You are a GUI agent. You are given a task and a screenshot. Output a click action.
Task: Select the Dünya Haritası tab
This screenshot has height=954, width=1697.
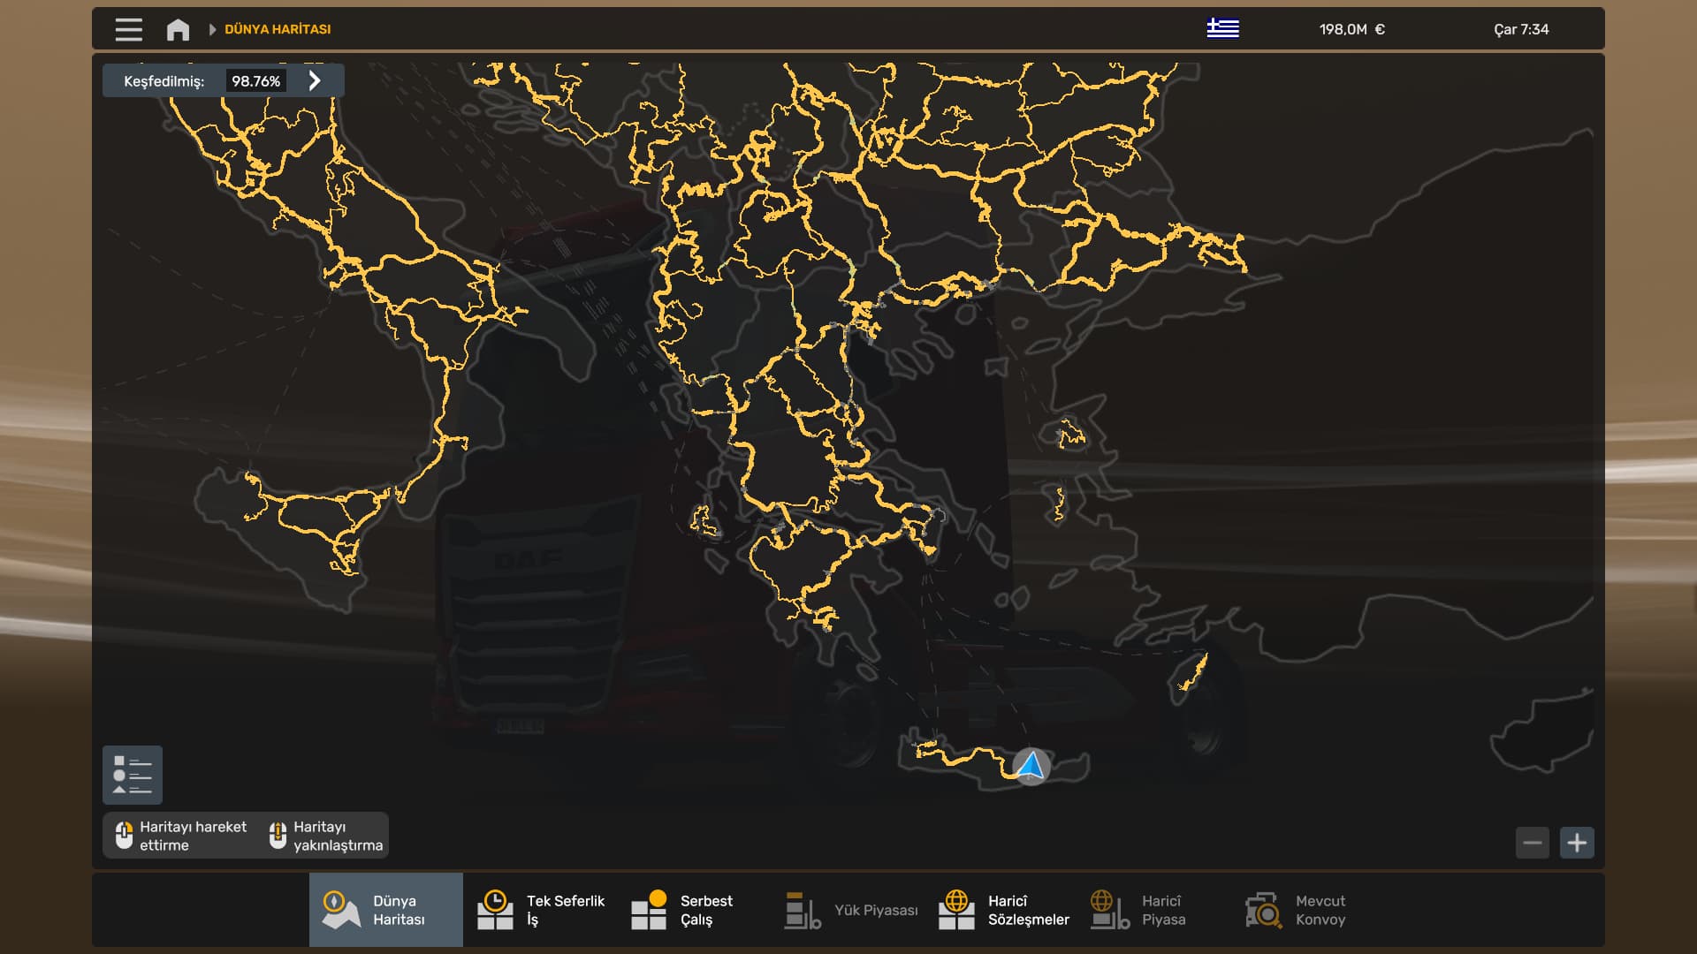click(x=386, y=910)
